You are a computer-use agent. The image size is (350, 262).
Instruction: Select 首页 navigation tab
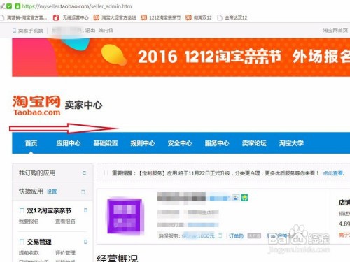point(31,143)
